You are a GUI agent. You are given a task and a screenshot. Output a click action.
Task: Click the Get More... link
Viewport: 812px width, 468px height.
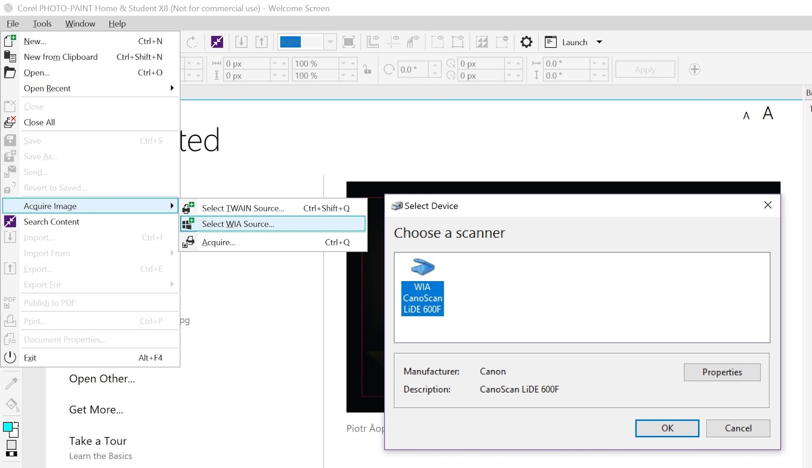point(96,410)
